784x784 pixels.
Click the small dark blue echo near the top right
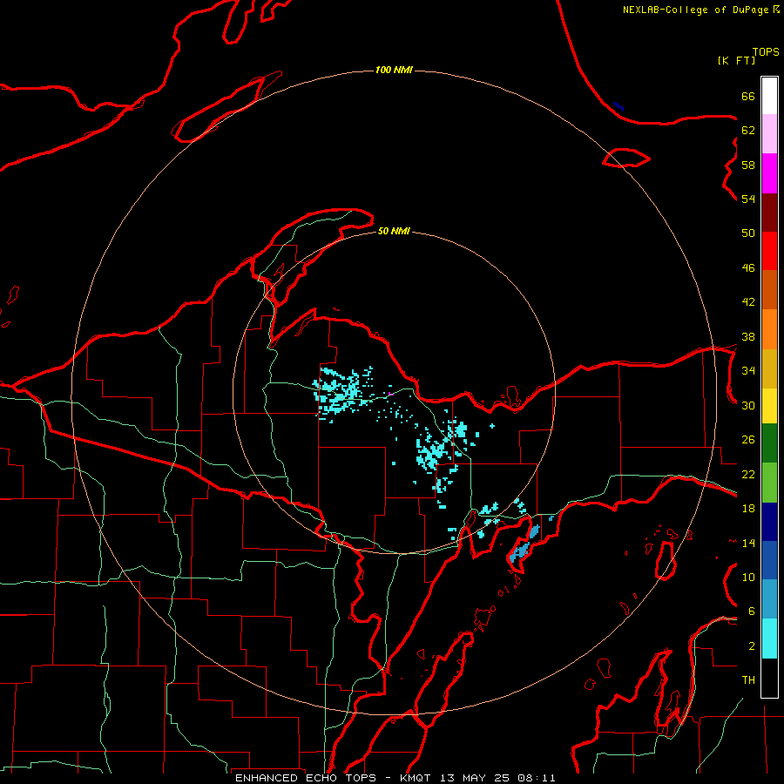(618, 105)
